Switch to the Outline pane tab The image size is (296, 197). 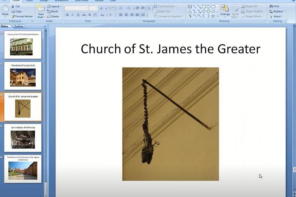tap(19, 27)
